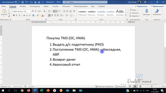Viewport: 166px width, 93px height.
Task: Click the Cut scissors icon
Action: coord(9,10)
